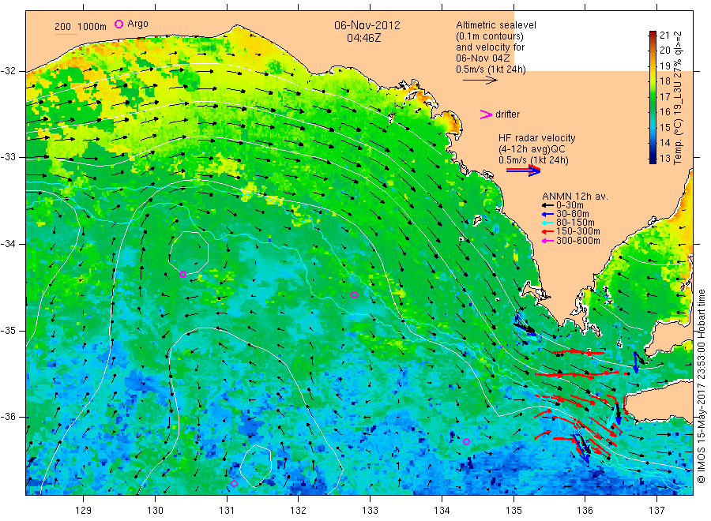Click the 'drifter' legend label
711x521 pixels.
[x=507, y=114]
